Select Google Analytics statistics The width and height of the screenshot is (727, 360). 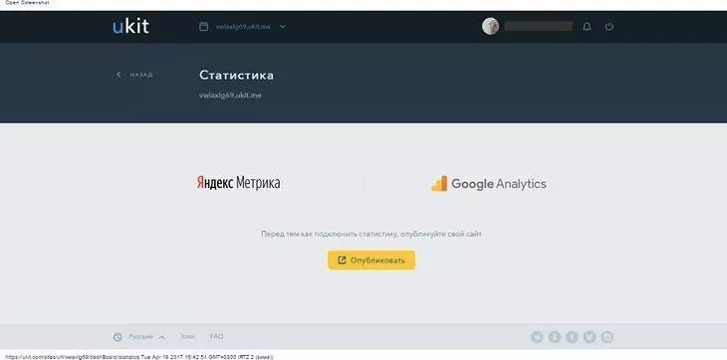(x=489, y=184)
